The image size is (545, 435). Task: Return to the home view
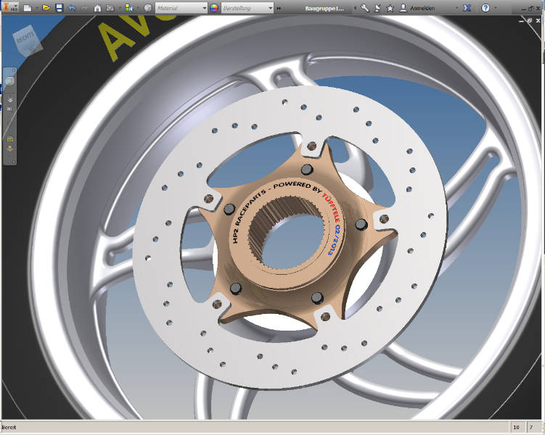click(x=98, y=8)
